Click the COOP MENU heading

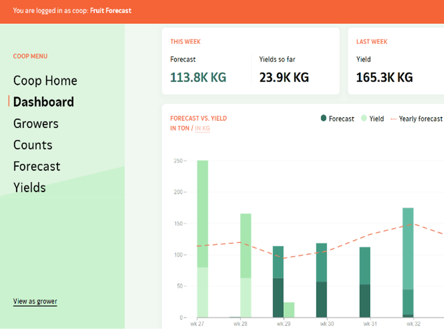pos(31,56)
